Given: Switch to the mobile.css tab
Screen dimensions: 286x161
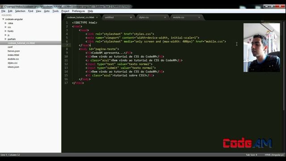Looking at the screenshot, I should pyautogui.click(x=179, y=17).
